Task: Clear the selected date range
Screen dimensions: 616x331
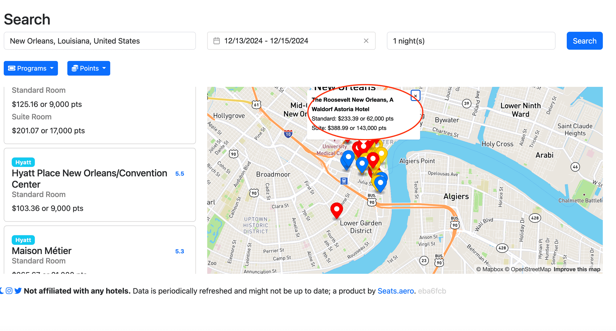Action: [x=366, y=41]
